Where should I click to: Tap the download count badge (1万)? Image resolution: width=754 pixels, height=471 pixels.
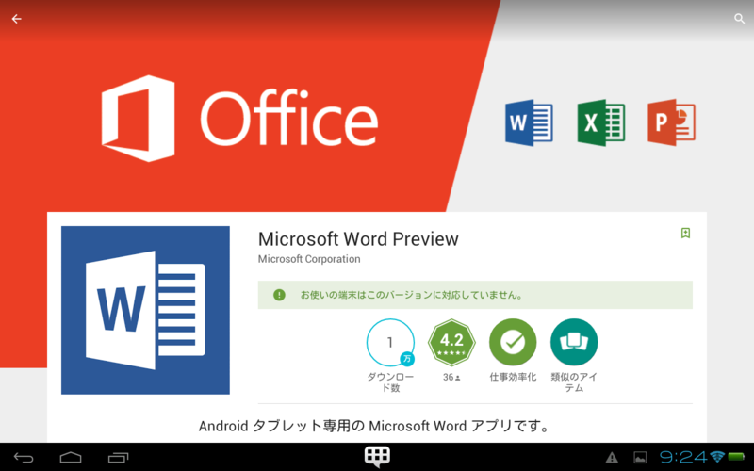390,343
